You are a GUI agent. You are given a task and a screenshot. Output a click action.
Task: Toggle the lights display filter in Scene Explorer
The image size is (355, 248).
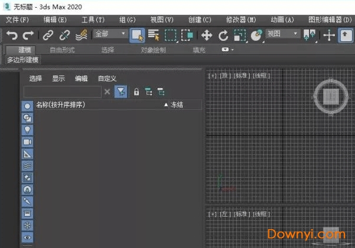click(x=27, y=129)
